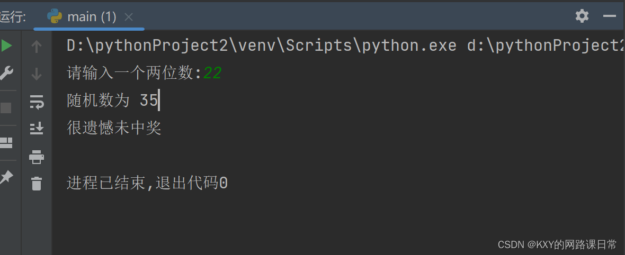The width and height of the screenshot is (625, 255).
Task: Click the 进程已结束,退出代码0 line
Action: point(147,183)
